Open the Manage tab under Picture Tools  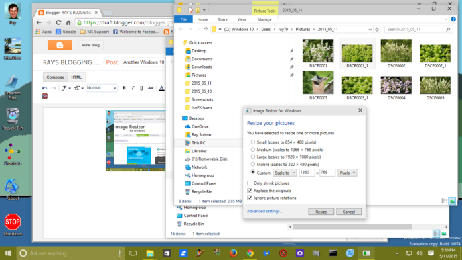point(265,19)
